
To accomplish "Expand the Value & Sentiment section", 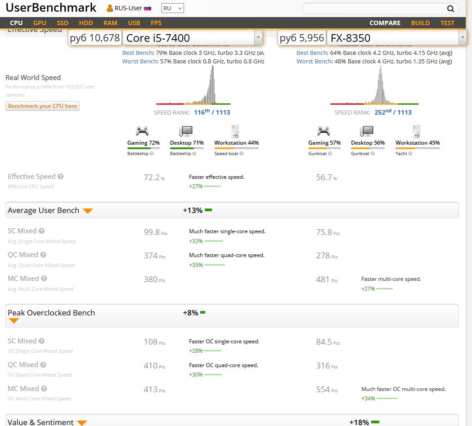I will point(81,422).
